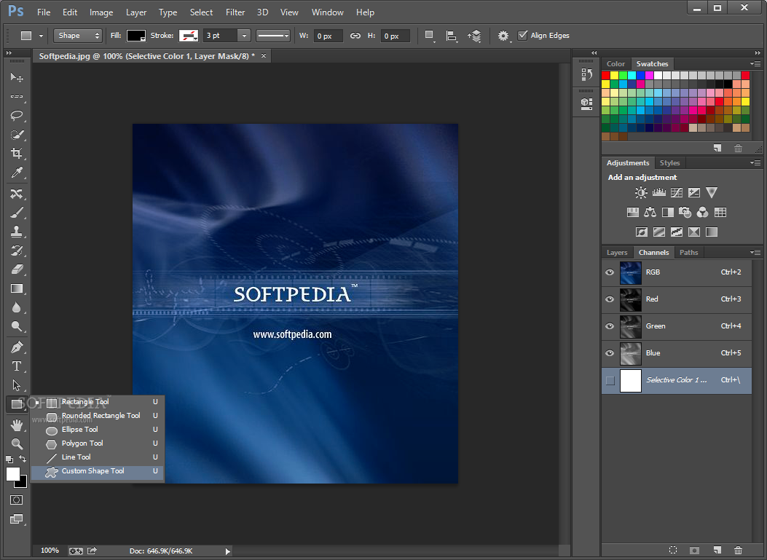The height and width of the screenshot is (560, 767).
Task: Open the geometry options gear menu
Action: (503, 36)
